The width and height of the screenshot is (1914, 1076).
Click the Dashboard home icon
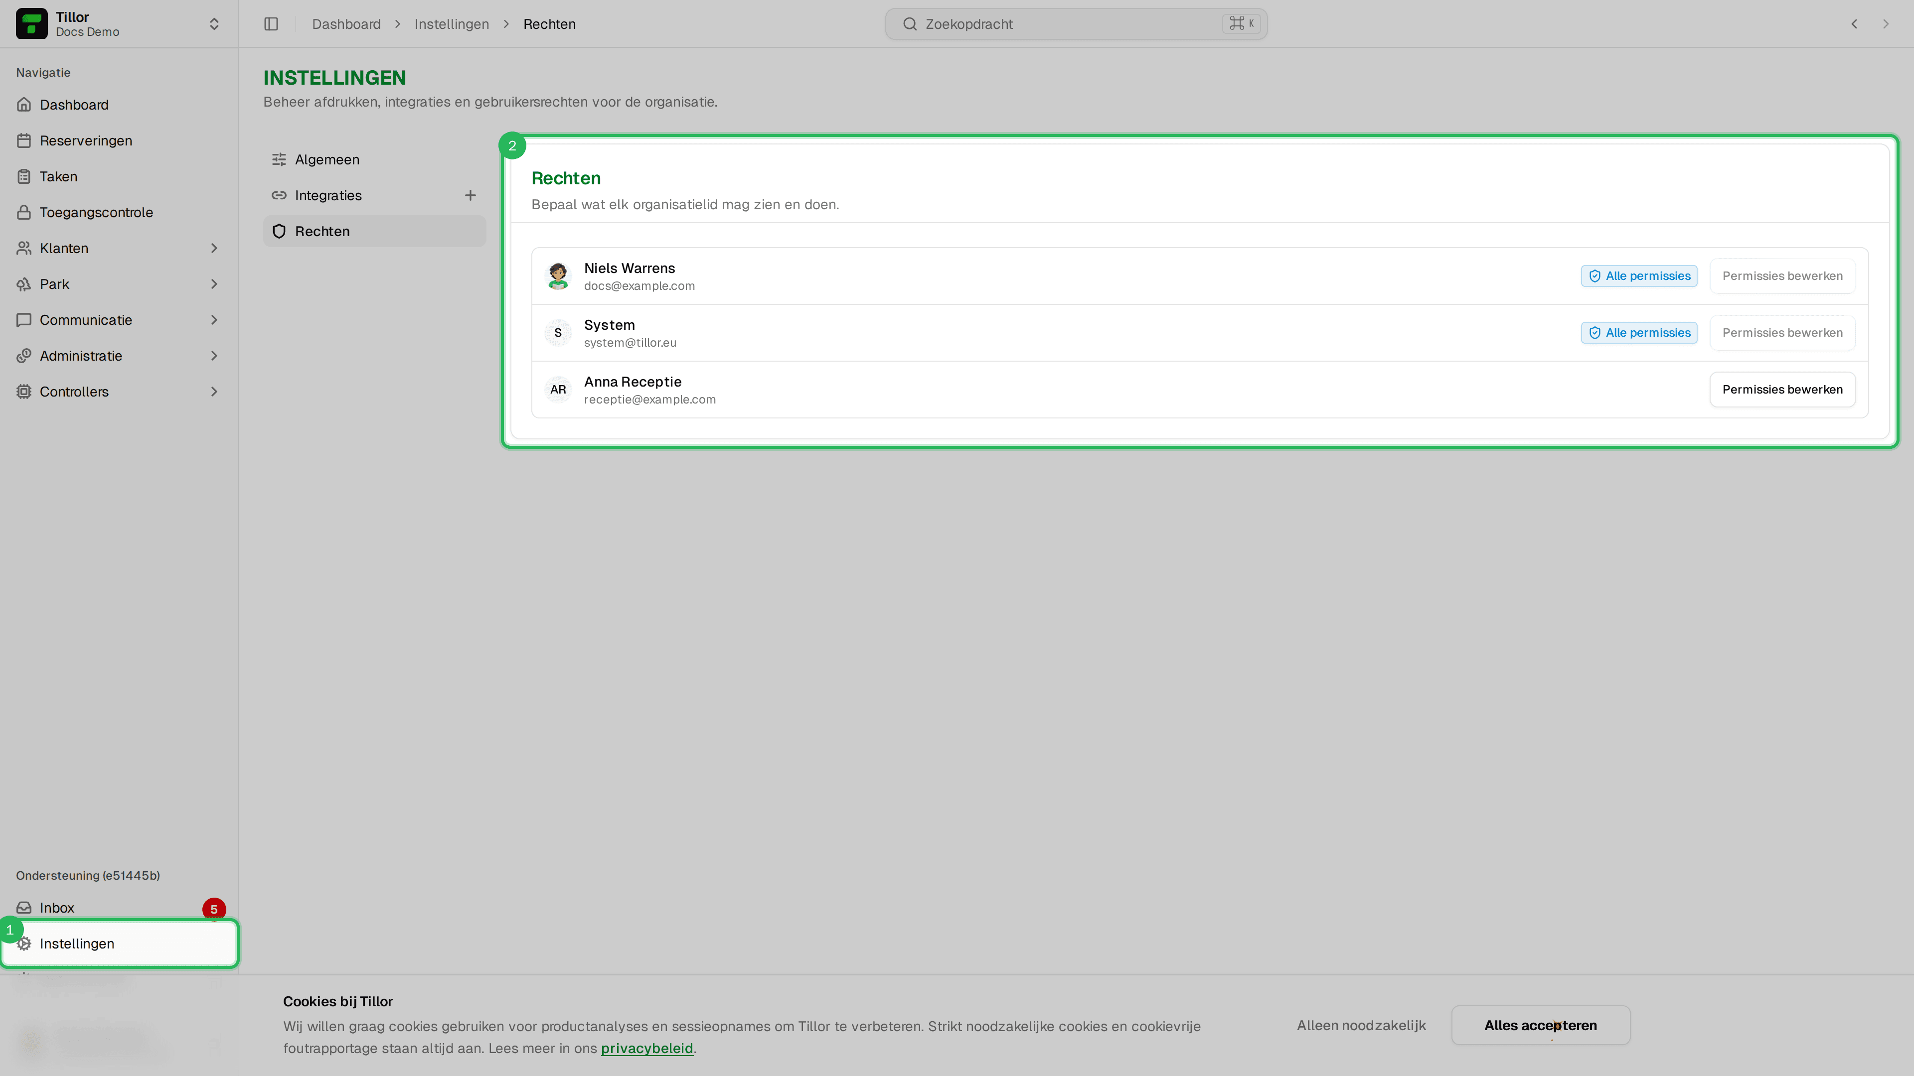pos(24,105)
